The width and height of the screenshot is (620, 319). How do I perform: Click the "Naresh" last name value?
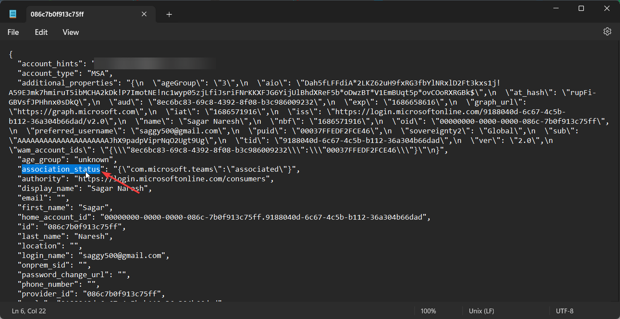(91, 236)
